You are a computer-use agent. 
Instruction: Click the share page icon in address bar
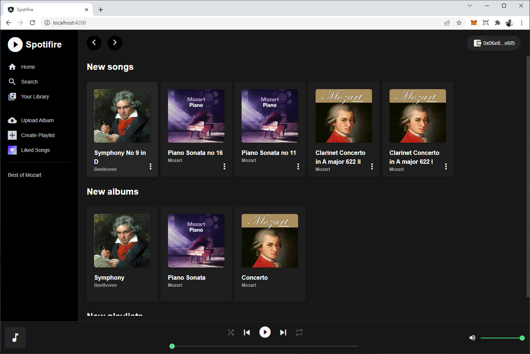click(447, 23)
